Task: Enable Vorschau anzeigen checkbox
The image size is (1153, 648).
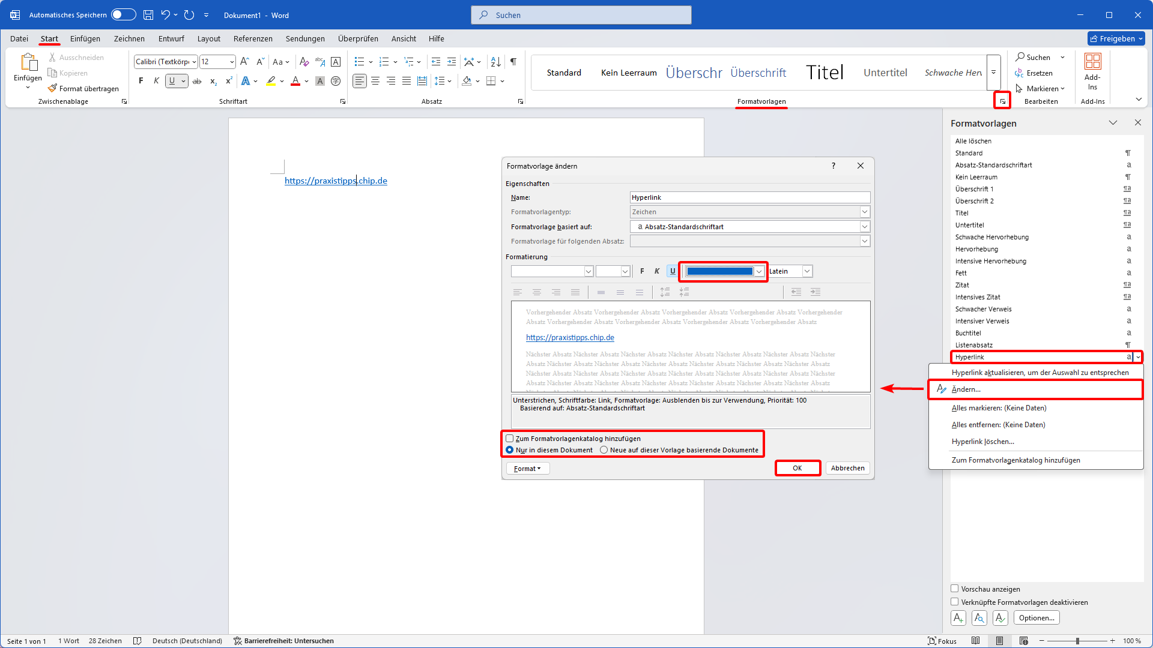Action: (x=955, y=589)
